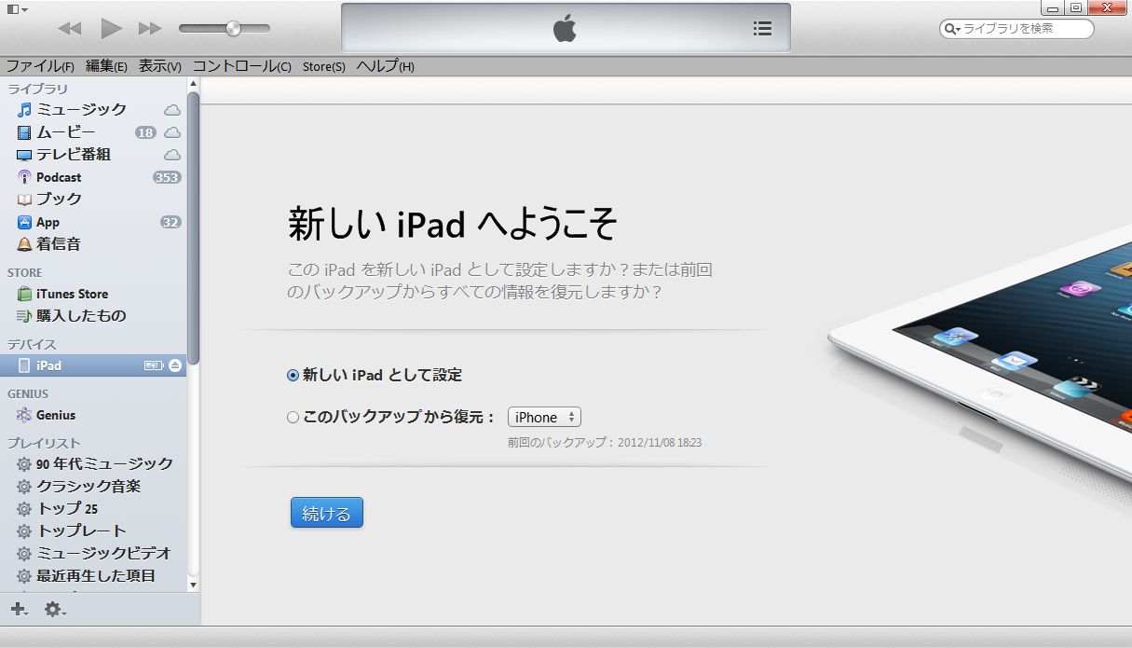
Task: Click the volume slider knob
Action: (233, 28)
